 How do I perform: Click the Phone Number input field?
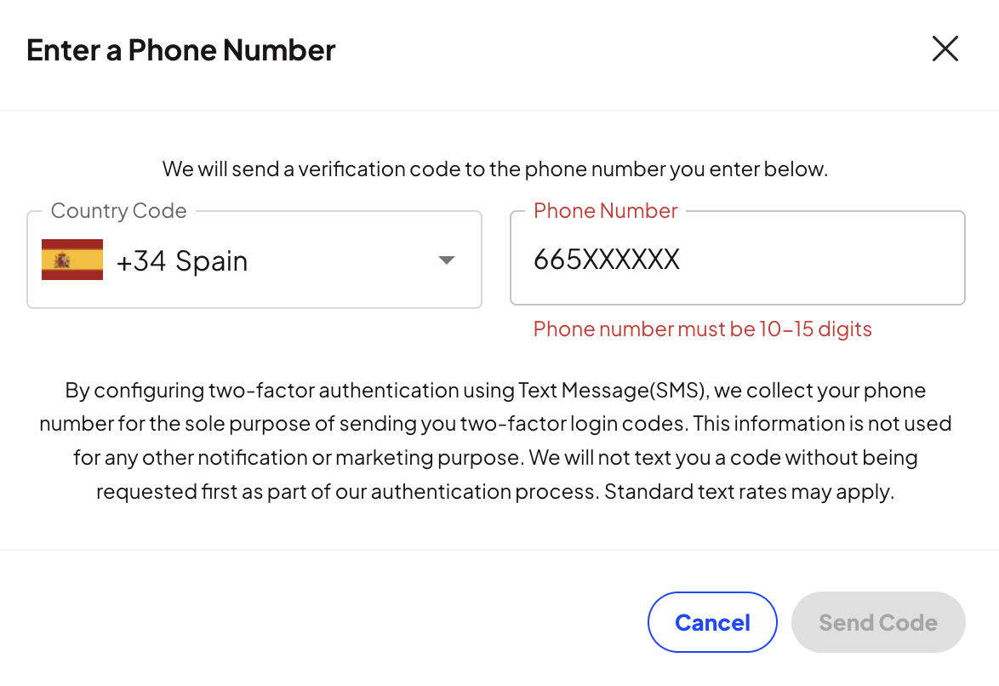(x=737, y=259)
